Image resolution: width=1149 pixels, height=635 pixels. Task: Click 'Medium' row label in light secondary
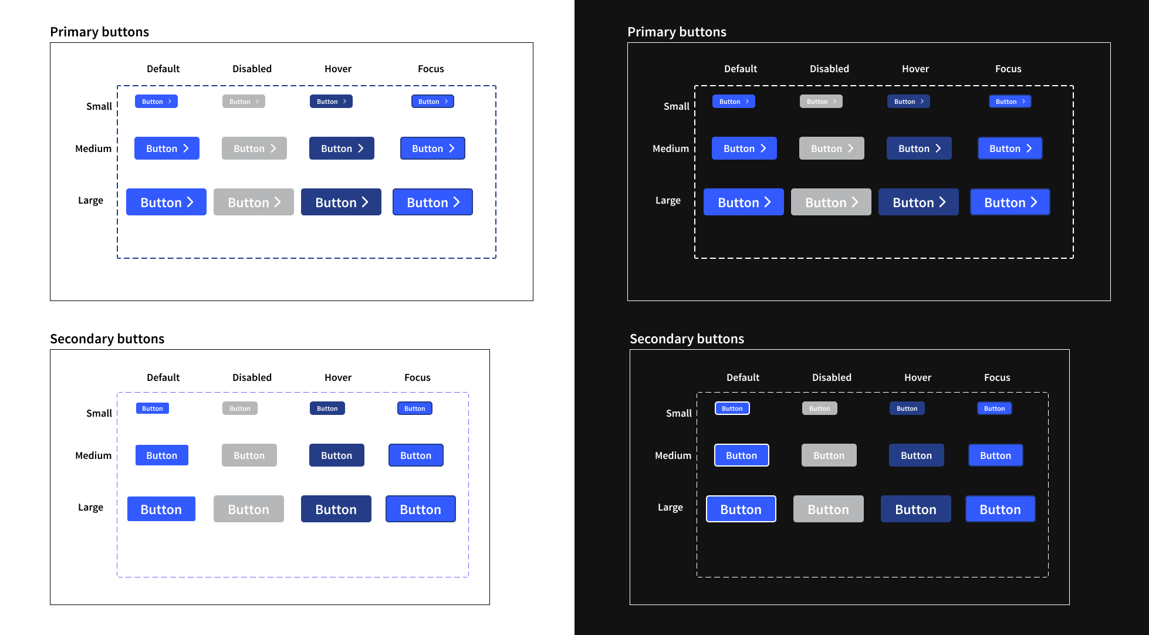(x=93, y=455)
